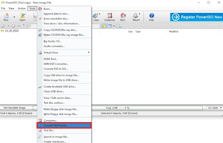223x143 pixels.
Task: Click the Burn toolbar icon
Action: [x=123, y=17]
